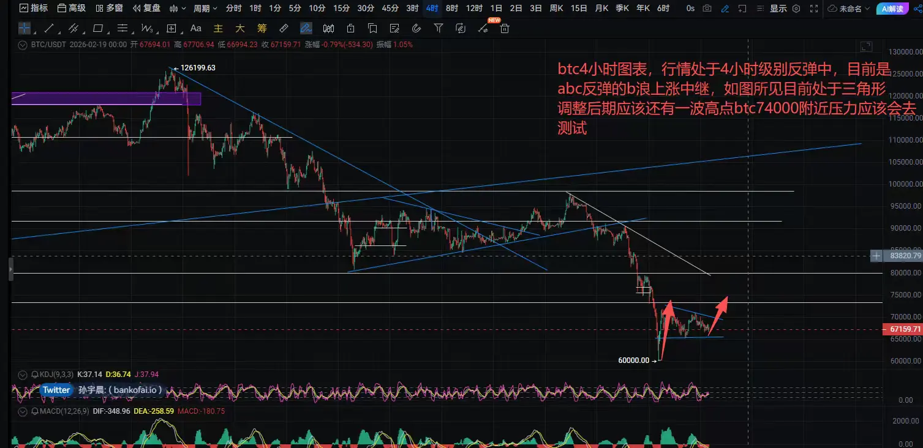
Task: Expand the 周期 period dropdown
Action: click(x=205, y=9)
